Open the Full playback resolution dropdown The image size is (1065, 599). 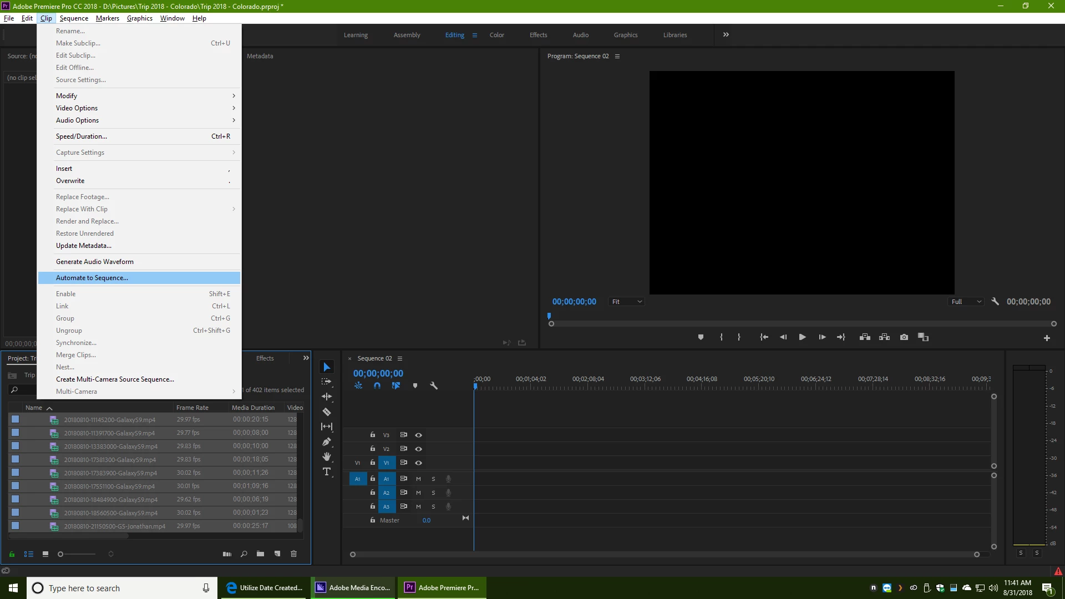pyautogui.click(x=966, y=302)
